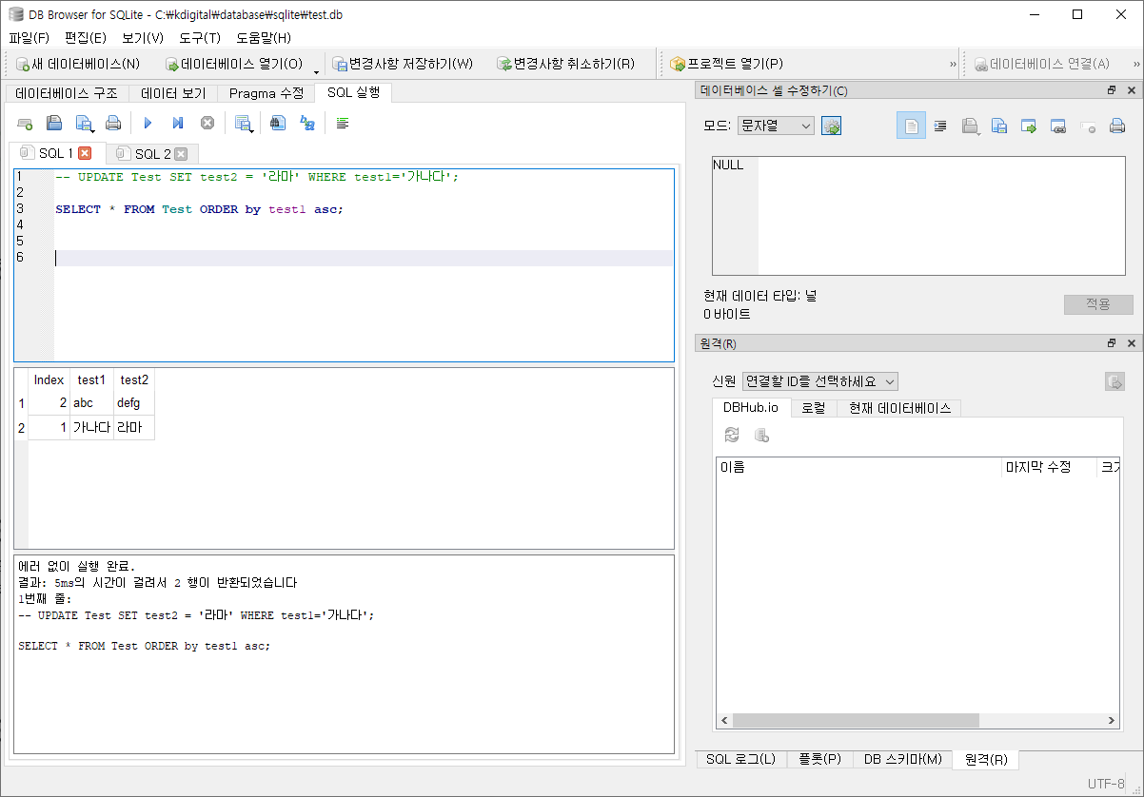1144x797 pixels.
Task: Open the 파일(F) menu
Action: (30, 38)
